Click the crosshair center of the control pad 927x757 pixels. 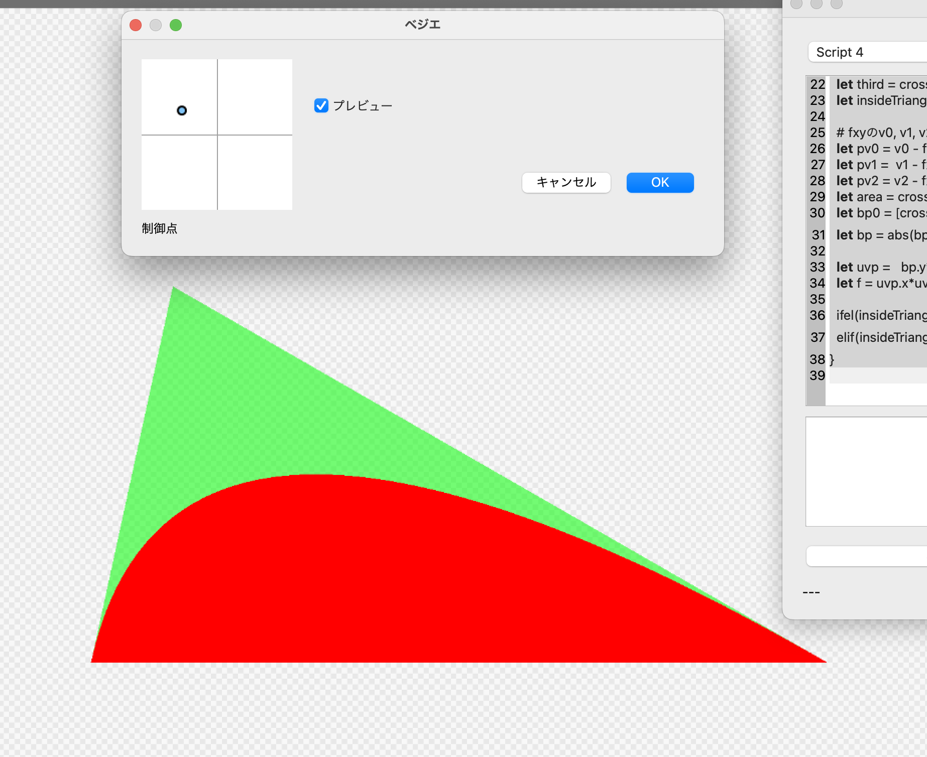pos(217,135)
